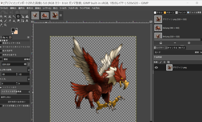The width and height of the screenshot is (202, 122).
Task: Select the Zoom magnifier tool
Action: [5, 25]
